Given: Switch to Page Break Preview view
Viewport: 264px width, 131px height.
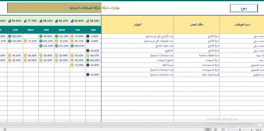Looking at the screenshot, I should tap(223, 129).
